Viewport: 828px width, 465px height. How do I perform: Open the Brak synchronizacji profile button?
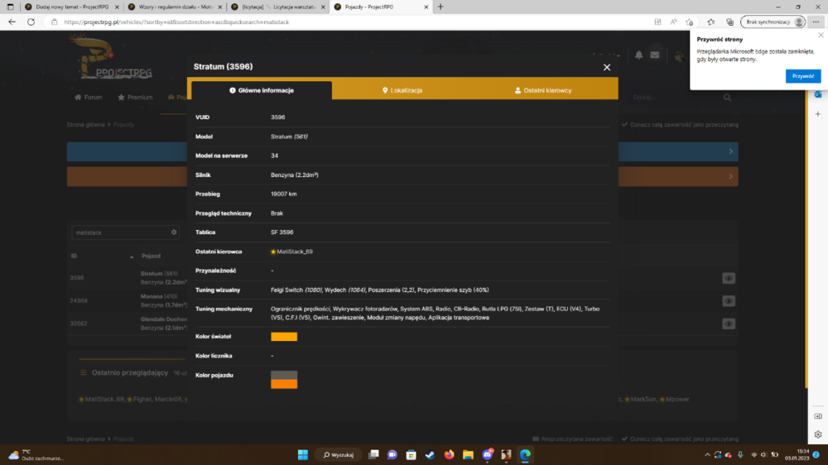[773, 22]
